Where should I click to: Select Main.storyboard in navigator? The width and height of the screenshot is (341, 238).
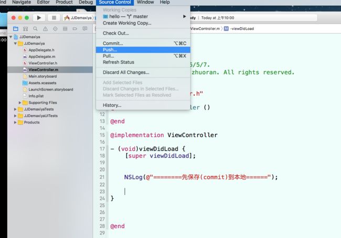[x=50, y=76]
